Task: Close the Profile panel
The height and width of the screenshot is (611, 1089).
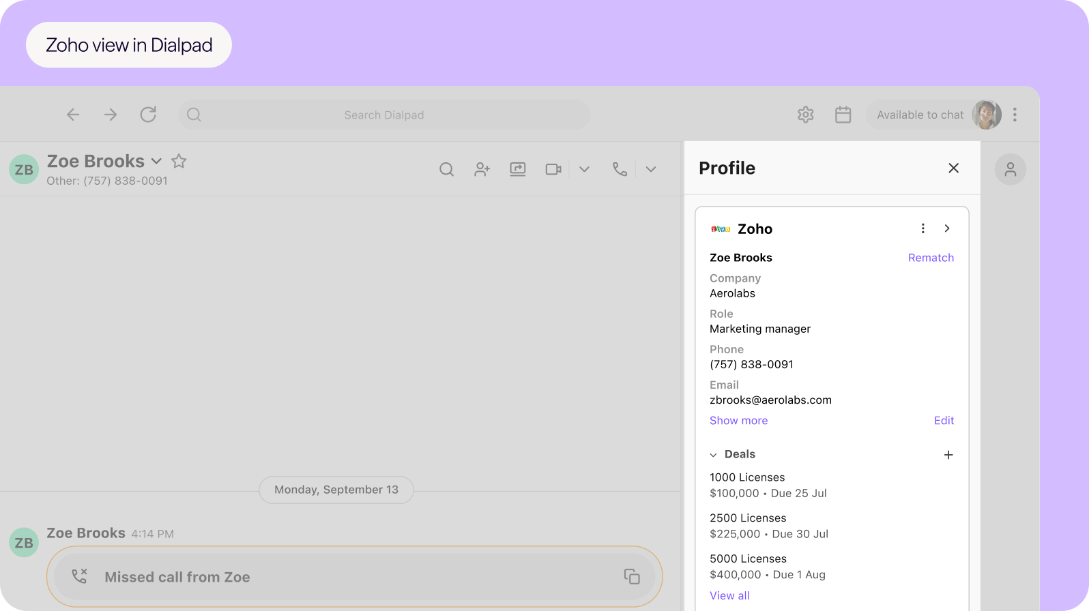Action: click(954, 168)
